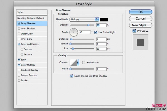Select the Gradient Overlay row label
Image resolution: width=167 pixels, height=111 pixels.
point(30,70)
